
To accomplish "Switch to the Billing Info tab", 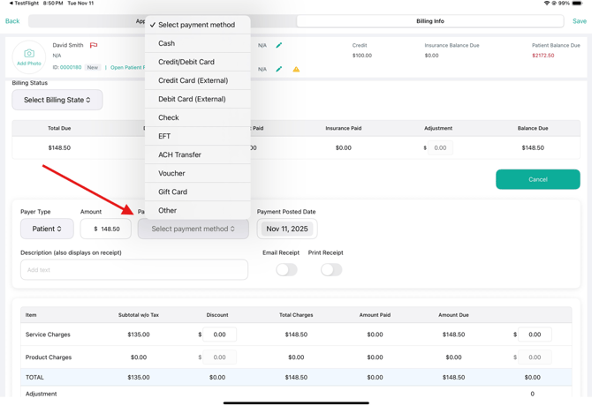I will pyautogui.click(x=429, y=21).
